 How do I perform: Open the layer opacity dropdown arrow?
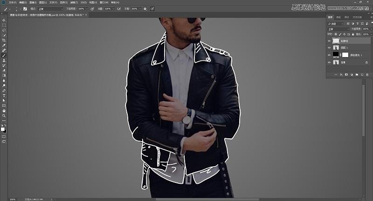point(371,29)
